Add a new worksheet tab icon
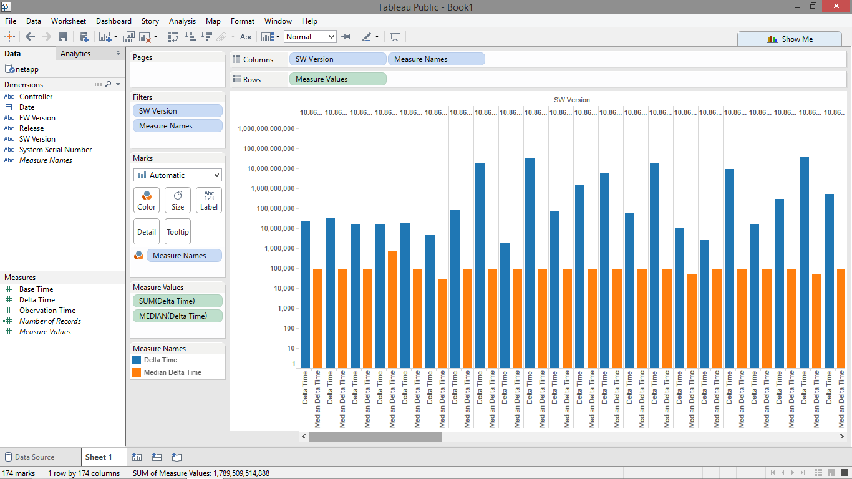852x479 pixels. [x=137, y=457]
